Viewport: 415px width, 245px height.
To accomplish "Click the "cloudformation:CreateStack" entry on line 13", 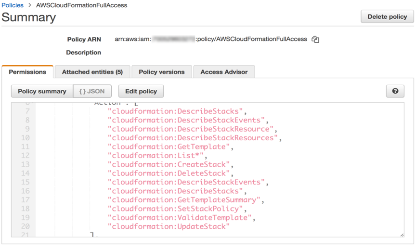I will [169, 164].
